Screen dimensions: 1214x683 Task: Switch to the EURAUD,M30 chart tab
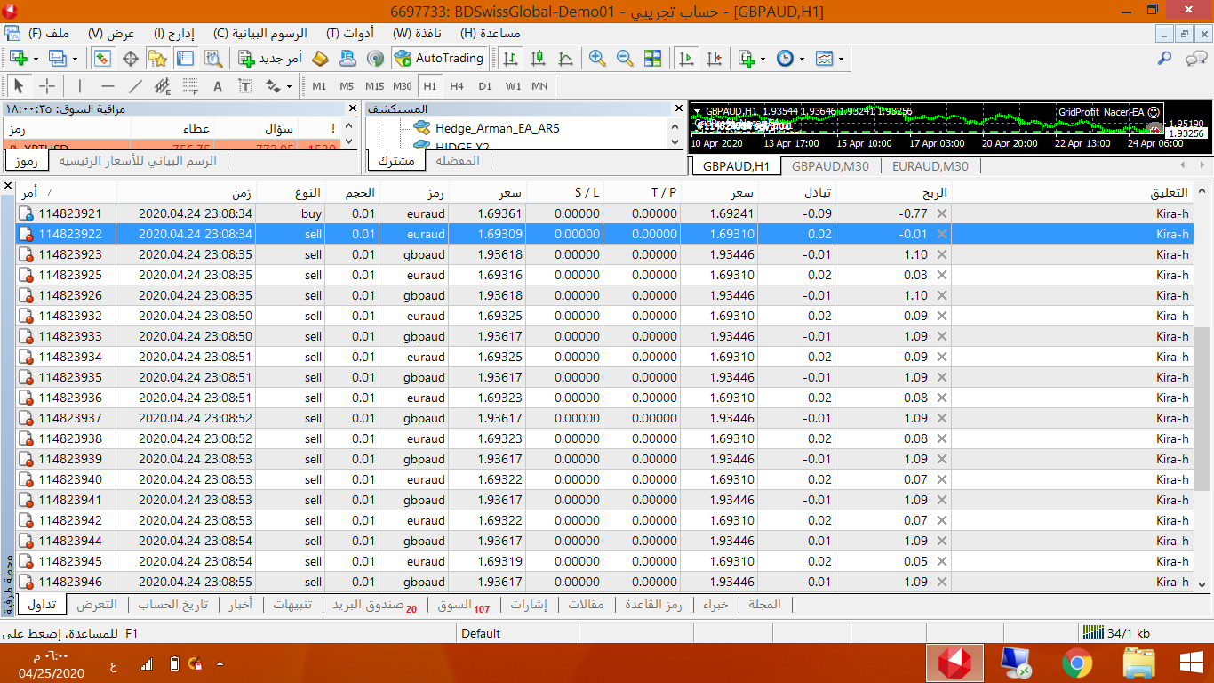(x=930, y=166)
